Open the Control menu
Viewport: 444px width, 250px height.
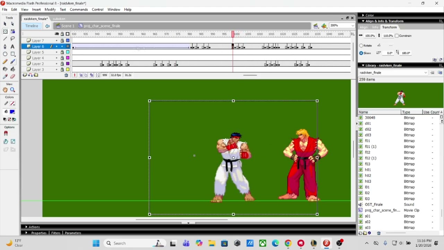point(97,9)
